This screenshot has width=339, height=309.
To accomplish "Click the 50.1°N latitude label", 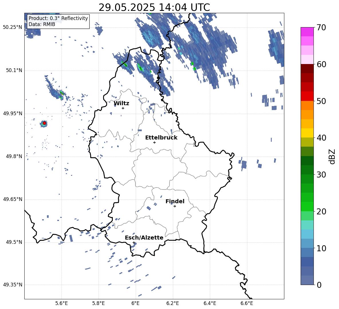I will click(x=14, y=70).
